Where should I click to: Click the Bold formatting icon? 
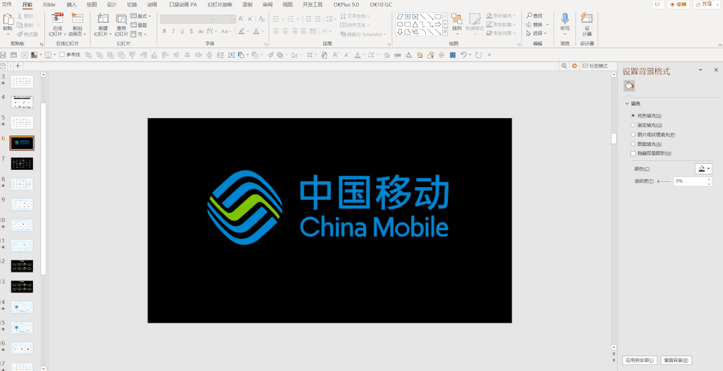point(164,32)
